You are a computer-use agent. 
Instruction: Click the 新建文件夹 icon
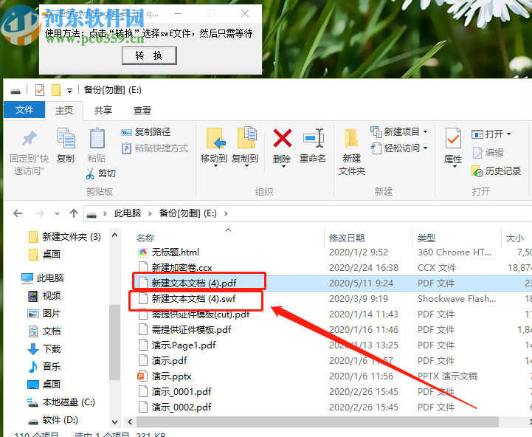coord(350,139)
